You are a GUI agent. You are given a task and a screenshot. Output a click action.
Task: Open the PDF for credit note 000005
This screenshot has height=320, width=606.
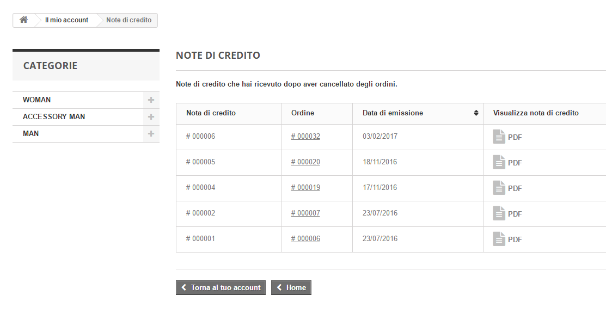click(x=515, y=162)
